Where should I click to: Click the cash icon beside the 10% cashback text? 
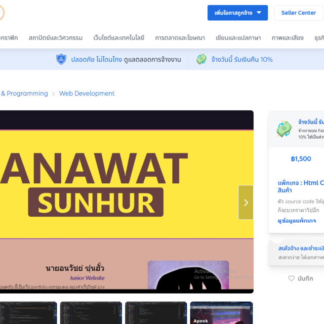[201, 59]
